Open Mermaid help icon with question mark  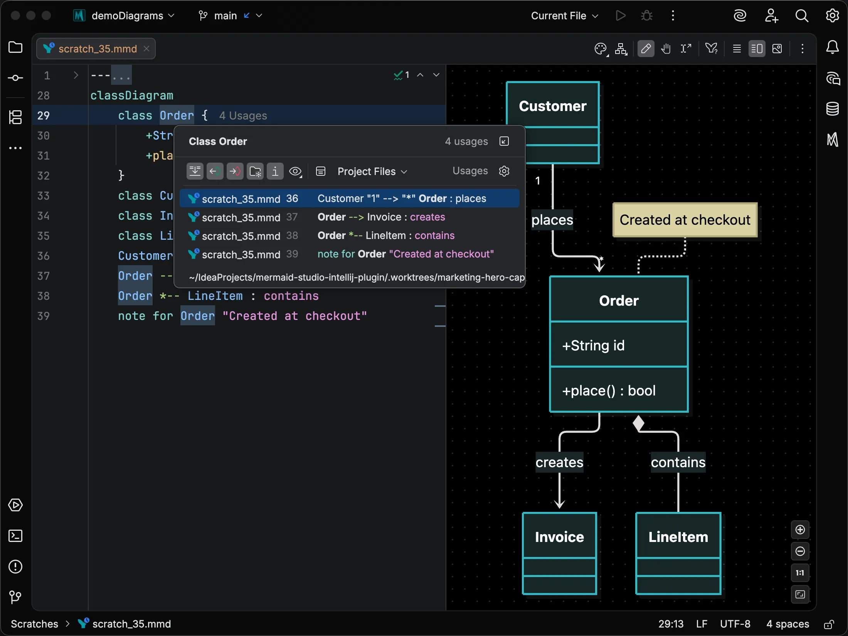click(x=711, y=49)
